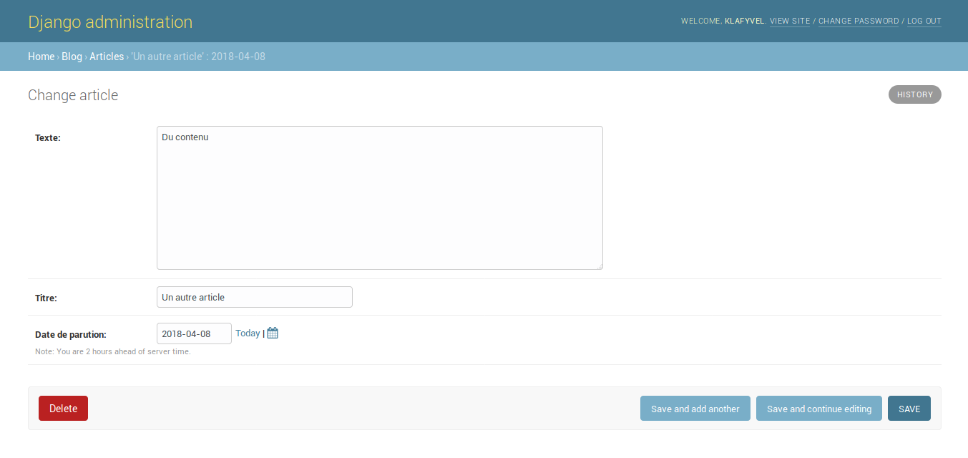
Task: Go to Home in breadcrumbs
Action: click(x=41, y=57)
